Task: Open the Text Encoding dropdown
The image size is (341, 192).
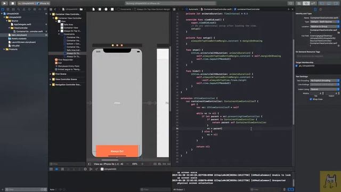Action: coord(324,81)
